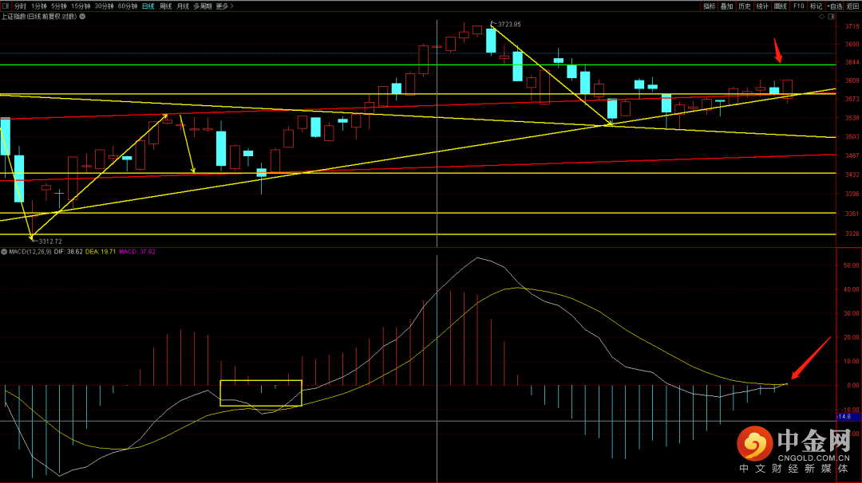Choose the 60分钟 timeframe
Screen dimensions: 862x483
[x=128, y=6]
